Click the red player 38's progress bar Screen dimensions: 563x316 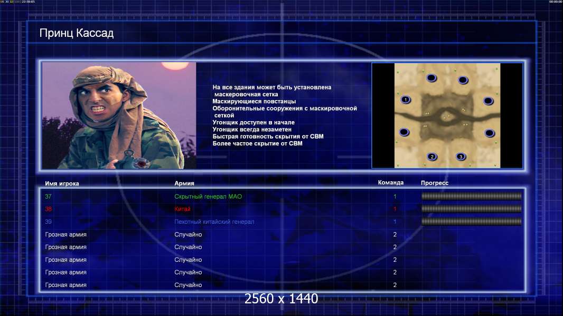[471, 209]
